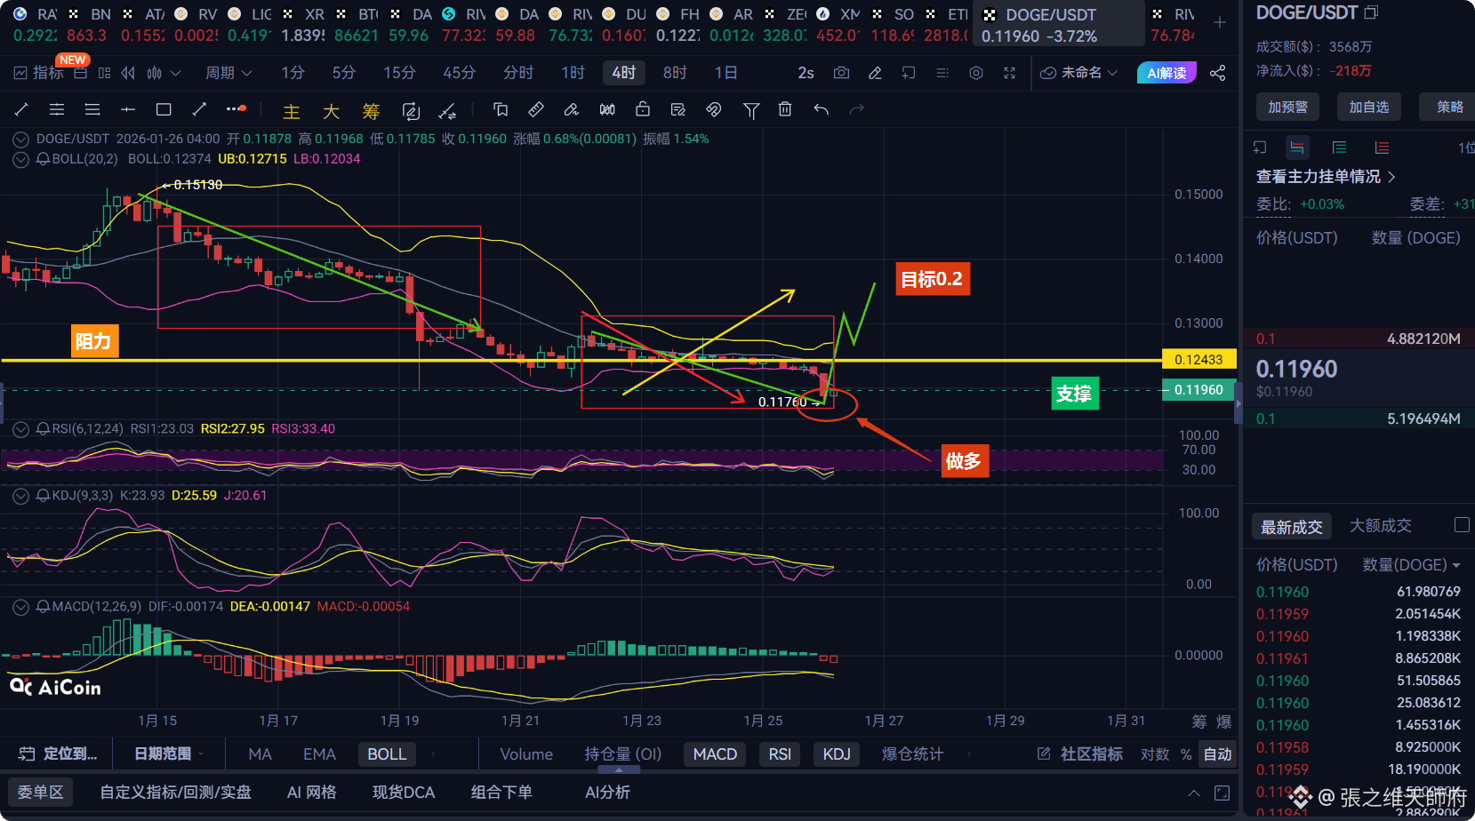The width and height of the screenshot is (1475, 821).
Task: Show buy-and-sell order book view
Action: [x=1297, y=147]
